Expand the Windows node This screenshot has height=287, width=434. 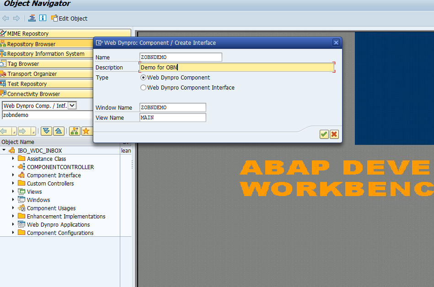click(13, 200)
